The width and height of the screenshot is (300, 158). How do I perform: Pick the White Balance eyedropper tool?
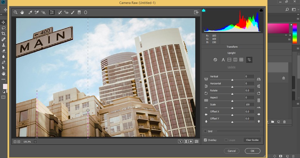pos(30,12)
